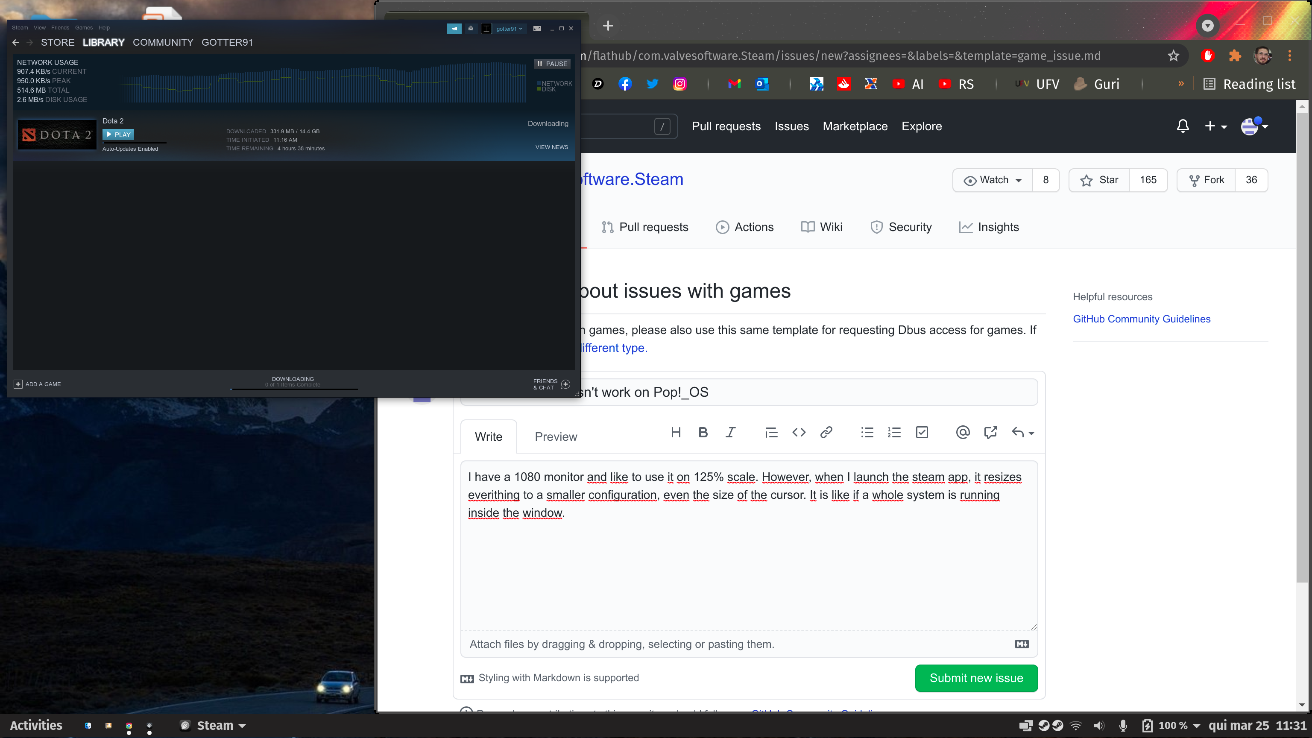Show more bookmarks with the chevron
The width and height of the screenshot is (1312, 738).
click(x=1181, y=84)
